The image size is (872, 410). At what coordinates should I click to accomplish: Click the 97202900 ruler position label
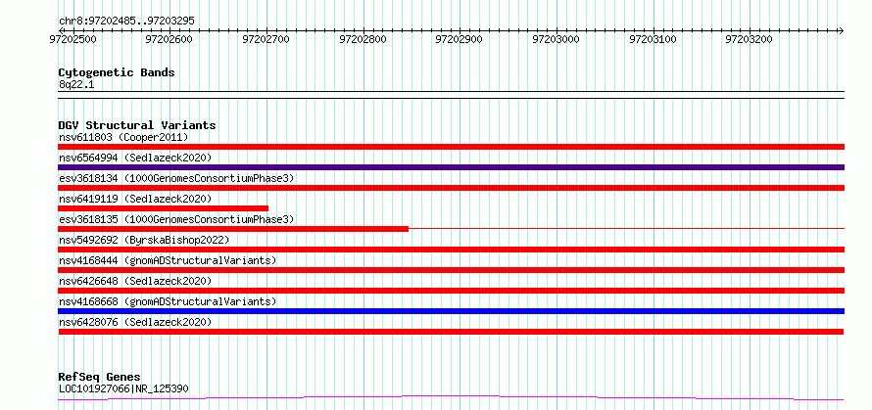460,39
